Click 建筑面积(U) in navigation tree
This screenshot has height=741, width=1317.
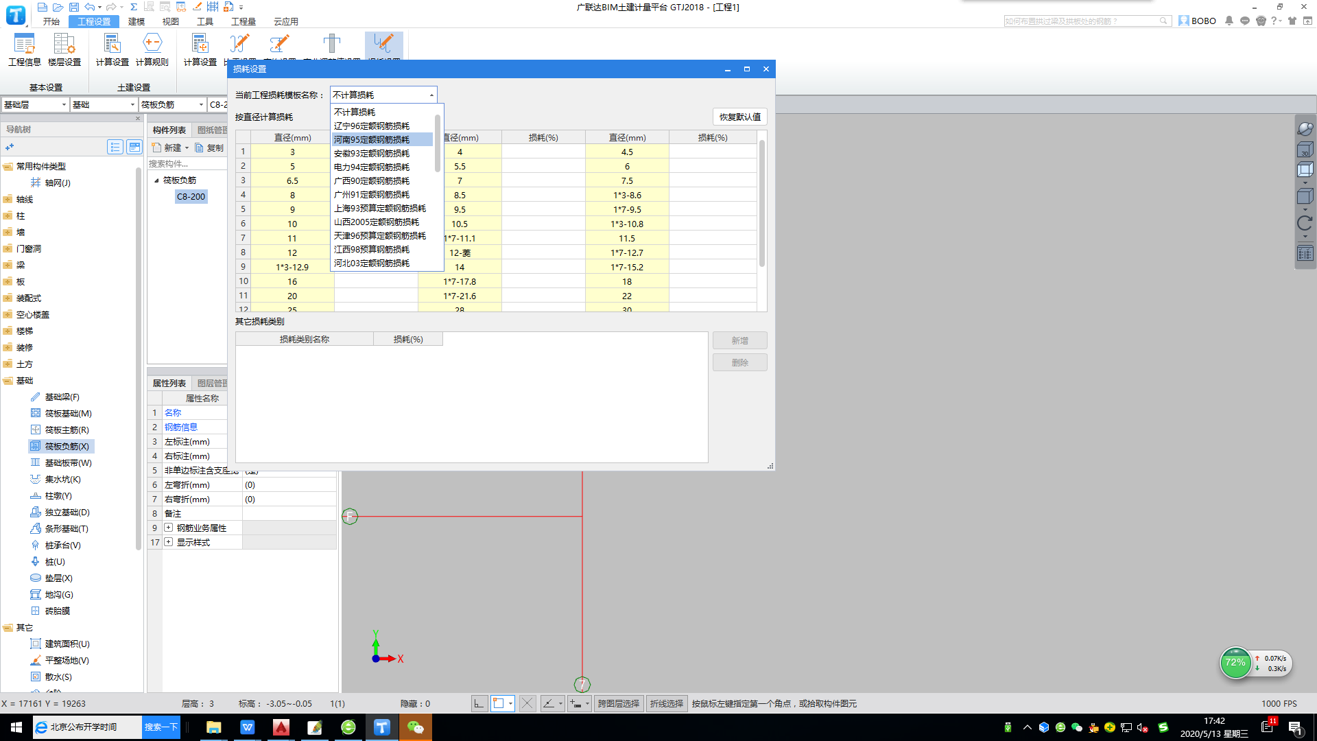pyautogui.click(x=67, y=644)
